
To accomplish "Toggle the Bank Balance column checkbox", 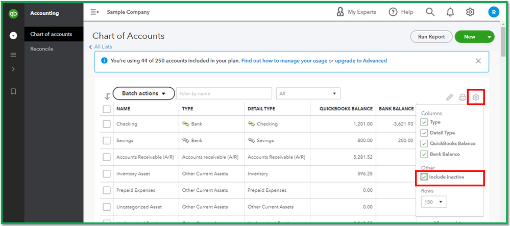I will [424, 154].
